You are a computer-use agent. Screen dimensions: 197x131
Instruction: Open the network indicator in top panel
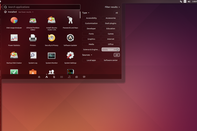click(181, 2)
